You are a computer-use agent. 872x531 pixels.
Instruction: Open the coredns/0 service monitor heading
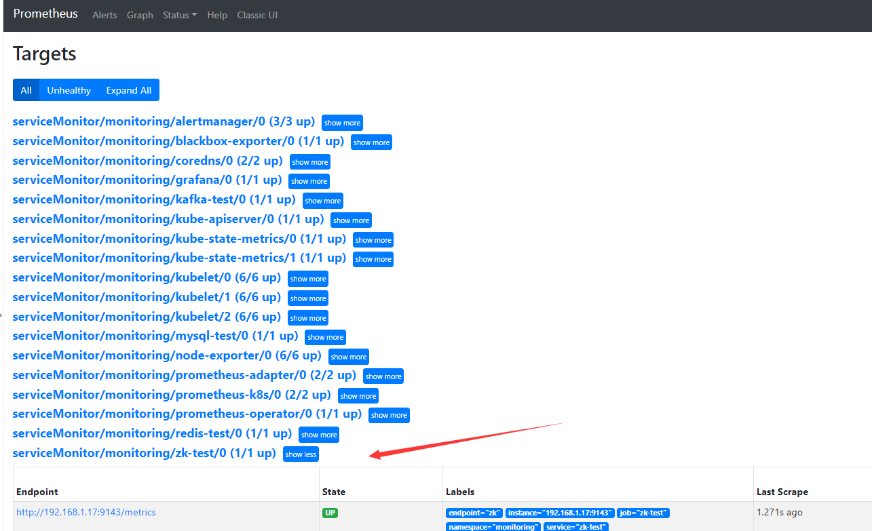148,161
